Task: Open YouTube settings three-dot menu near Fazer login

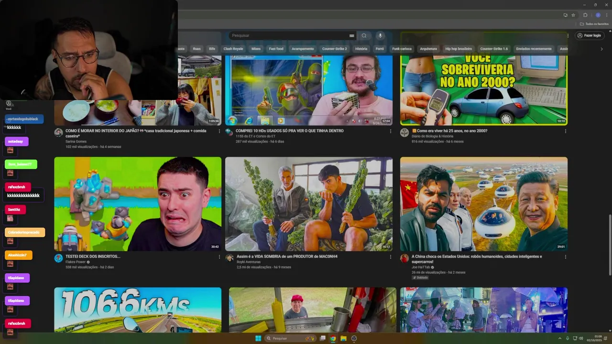Action: coord(568,35)
